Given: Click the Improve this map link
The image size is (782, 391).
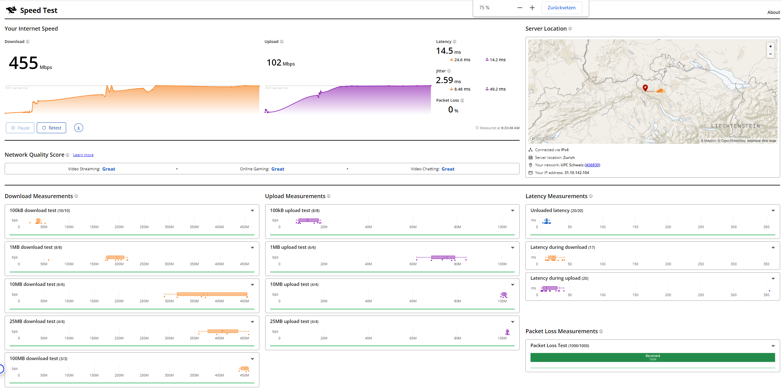Looking at the screenshot, I should 761,141.
